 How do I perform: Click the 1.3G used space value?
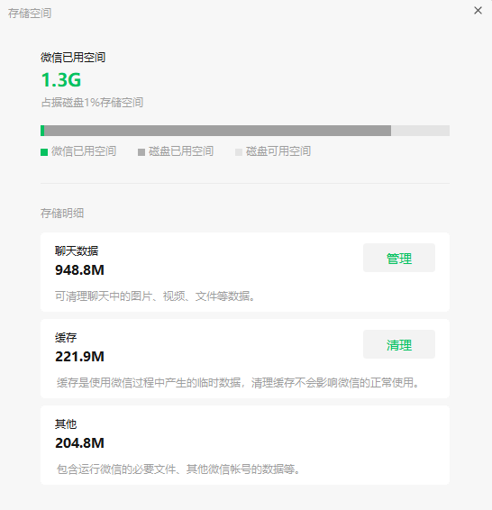(61, 79)
